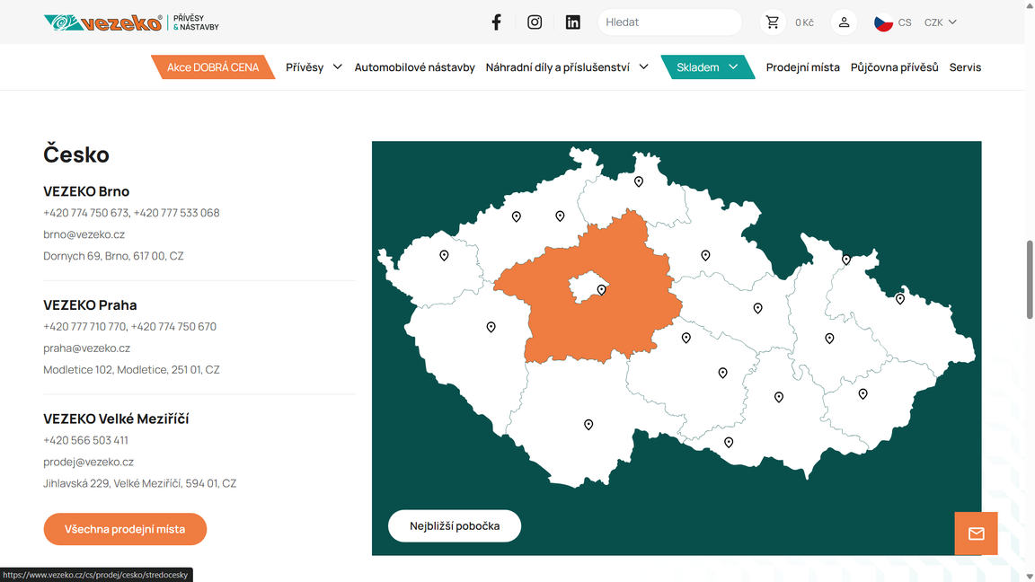Screen dimensions: 1035x582
Task: Call Praha number +420 777 710 770
Action: [84, 327]
